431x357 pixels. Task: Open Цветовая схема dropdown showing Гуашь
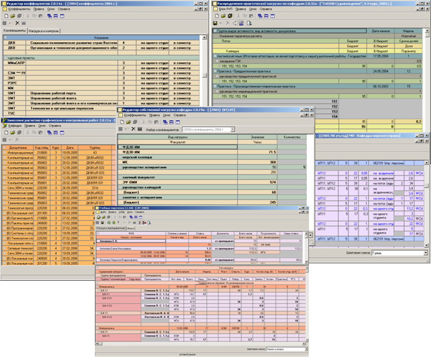[x=425, y=253]
